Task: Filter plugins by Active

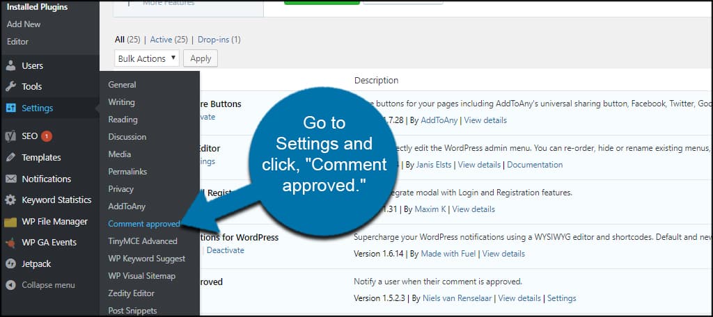Action: pos(161,40)
